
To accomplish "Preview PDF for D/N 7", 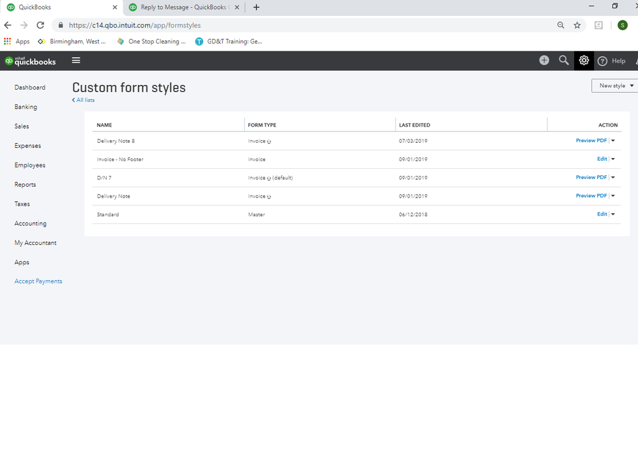I will (591, 177).
